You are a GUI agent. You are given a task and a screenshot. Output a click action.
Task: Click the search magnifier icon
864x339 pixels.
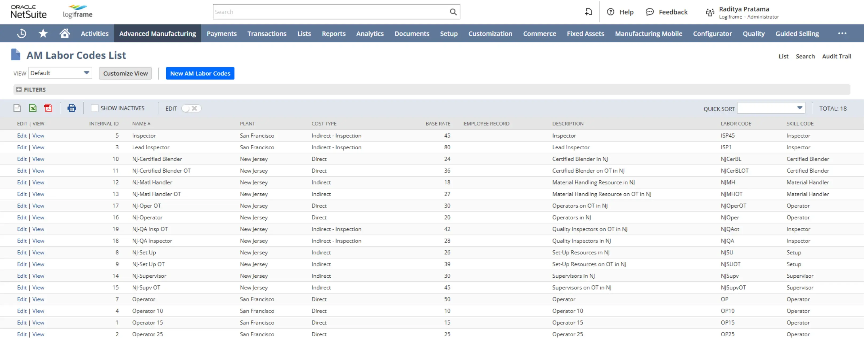[x=453, y=12]
